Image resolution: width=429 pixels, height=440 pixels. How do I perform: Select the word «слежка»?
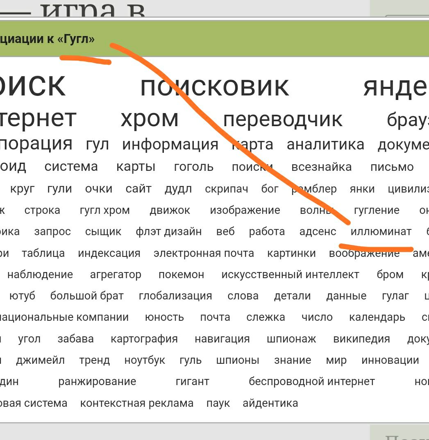coord(266,318)
